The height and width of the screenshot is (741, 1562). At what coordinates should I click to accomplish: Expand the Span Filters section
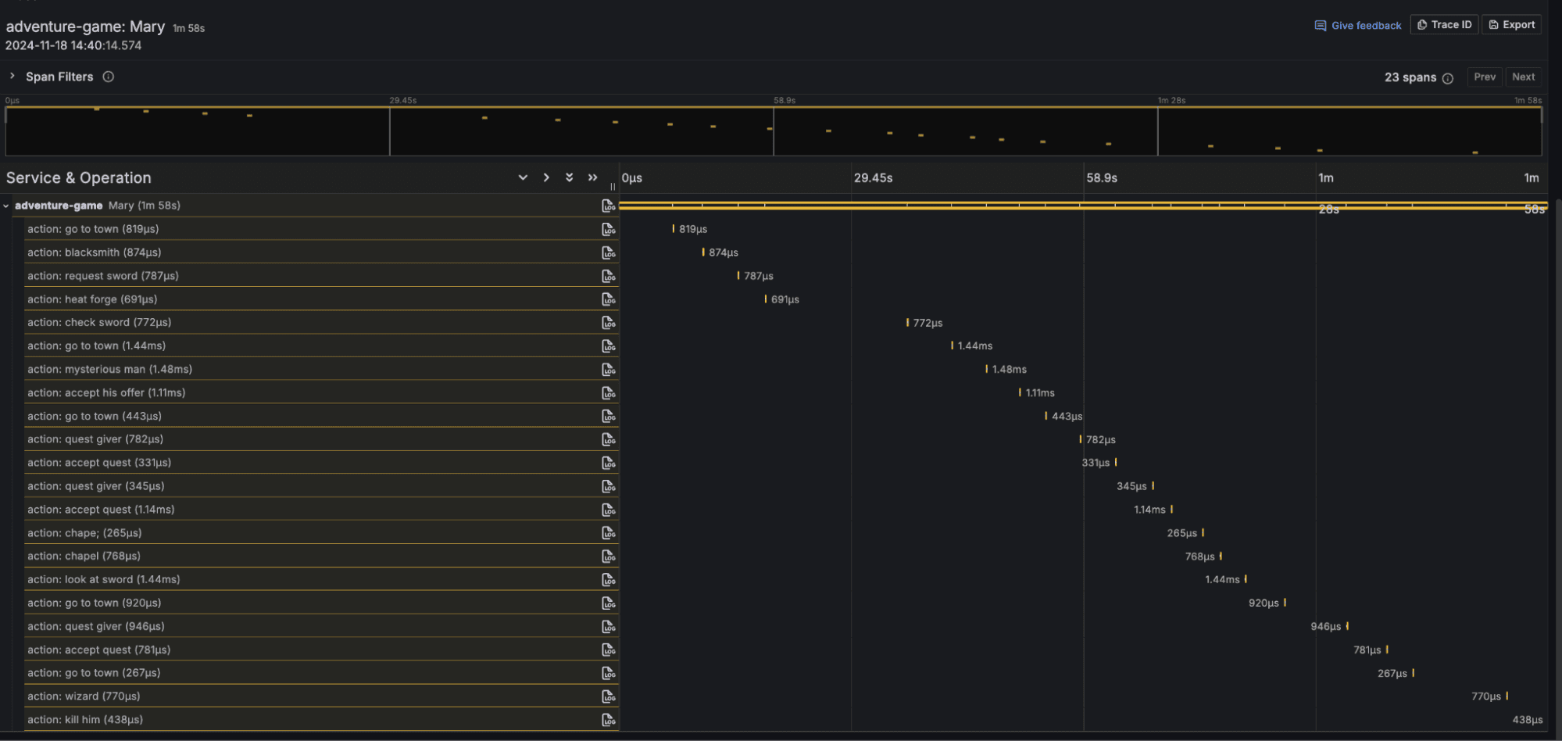[x=13, y=76]
